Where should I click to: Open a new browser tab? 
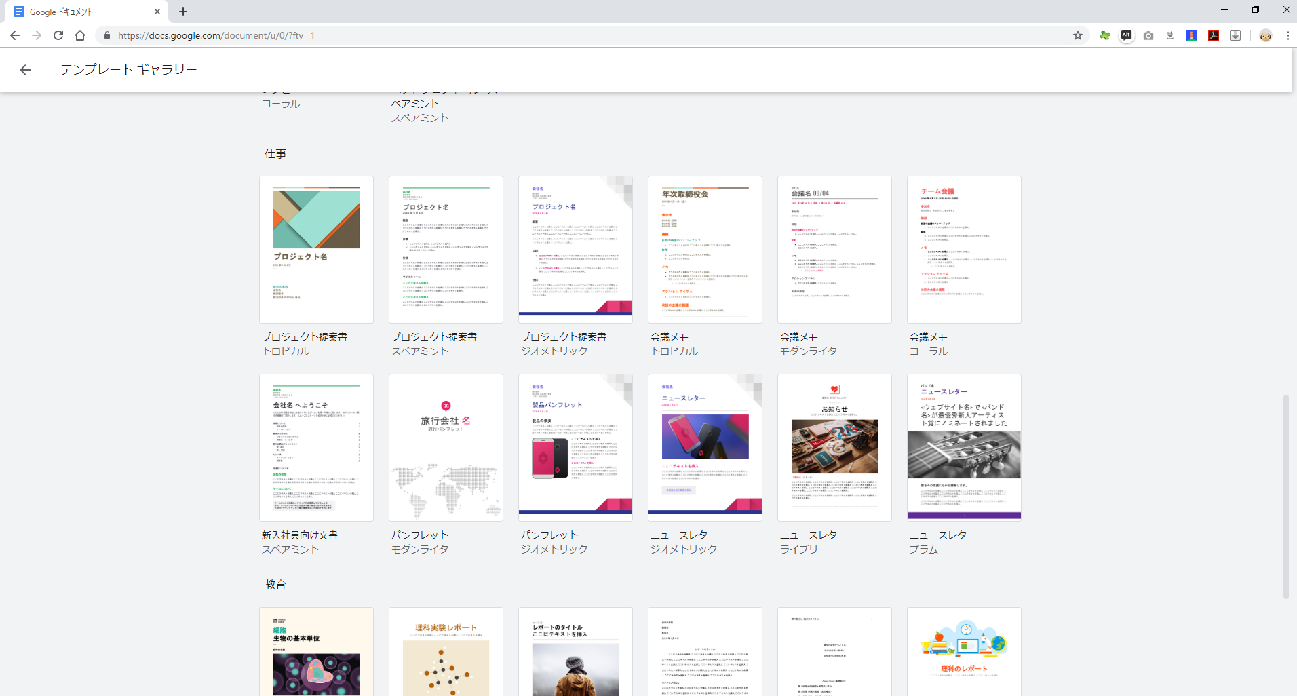pyautogui.click(x=183, y=12)
